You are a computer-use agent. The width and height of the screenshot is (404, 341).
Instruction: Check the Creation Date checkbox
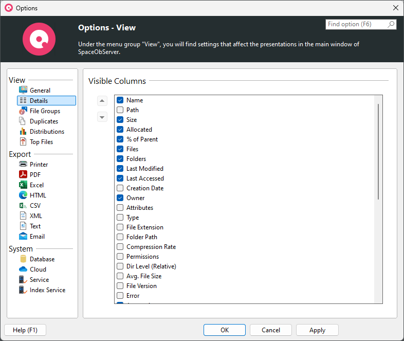point(120,188)
